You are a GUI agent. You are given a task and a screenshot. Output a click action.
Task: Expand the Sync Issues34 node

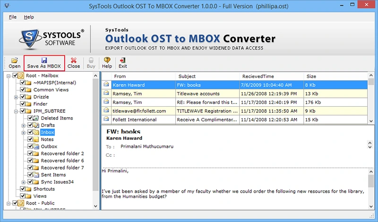(x=23, y=182)
